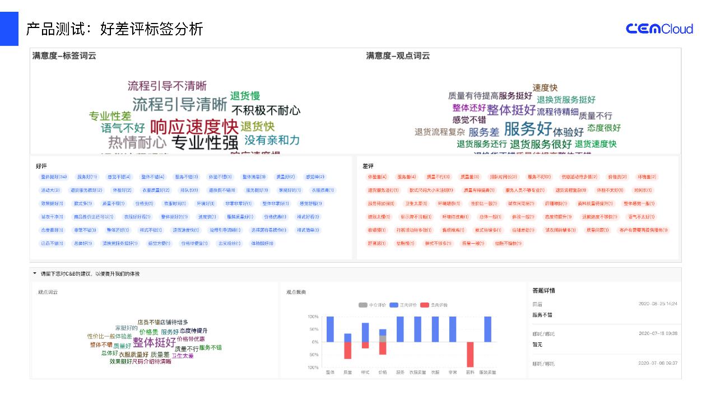Select the 感觉不错(4) positive tag
Screen dimensions: 711x400
pyautogui.click(x=119, y=177)
